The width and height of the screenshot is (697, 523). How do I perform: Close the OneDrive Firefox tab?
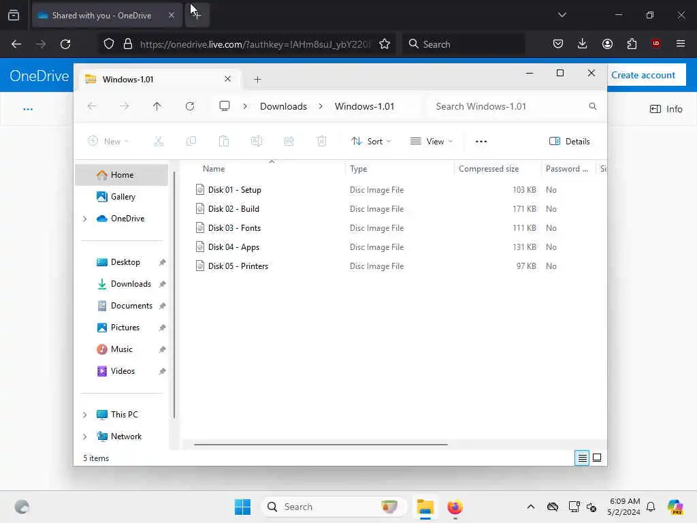[171, 16]
